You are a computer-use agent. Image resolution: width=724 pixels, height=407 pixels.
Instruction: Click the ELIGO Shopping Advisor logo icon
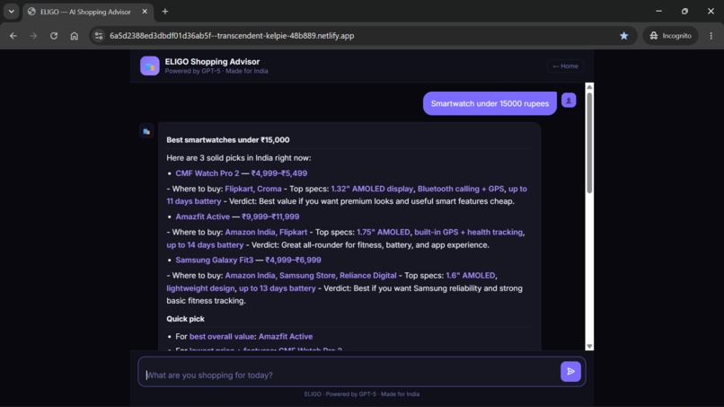[150, 66]
